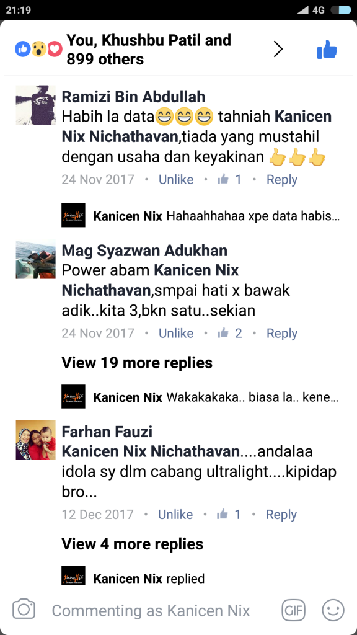Tap the blue thumbs-up like button

click(327, 50)
